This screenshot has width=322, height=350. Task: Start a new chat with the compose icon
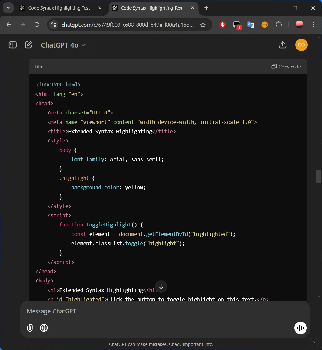point(28,45)
